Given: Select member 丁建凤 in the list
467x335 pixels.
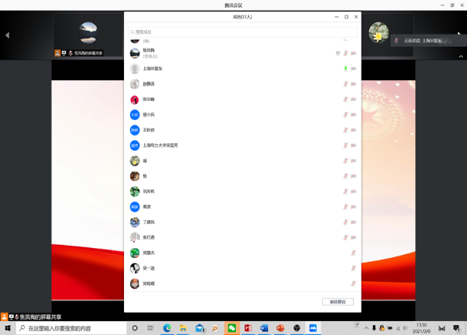Looking at the screenshot, I should tap(243, 223).
